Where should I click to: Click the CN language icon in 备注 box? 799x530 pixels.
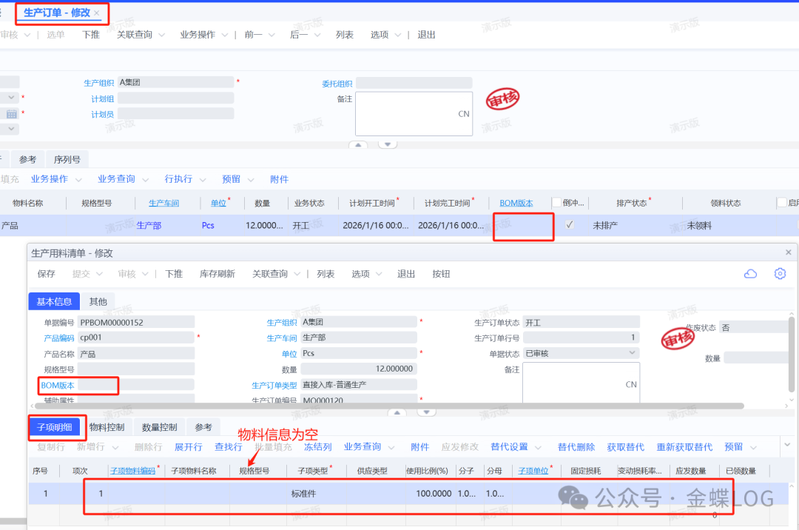coord(464,114)
